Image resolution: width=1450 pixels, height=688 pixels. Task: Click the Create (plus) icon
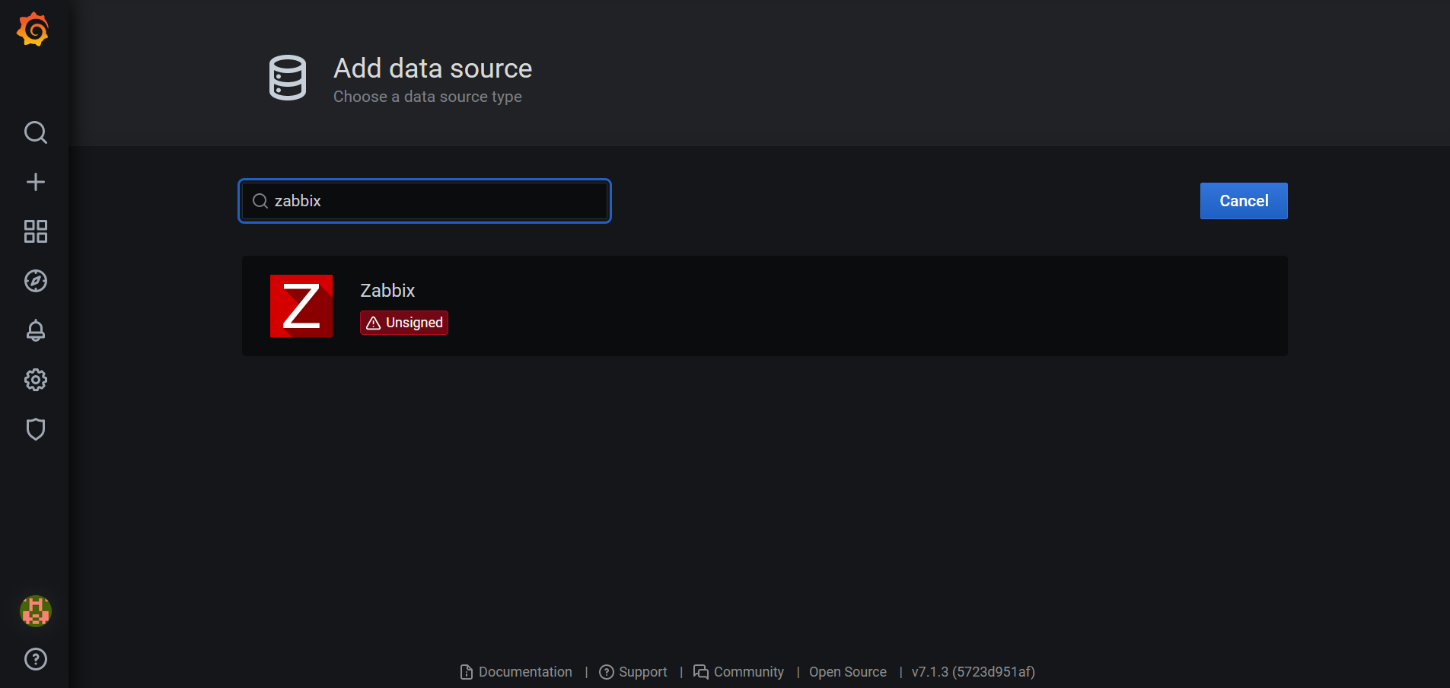click(x=35, y=182)
